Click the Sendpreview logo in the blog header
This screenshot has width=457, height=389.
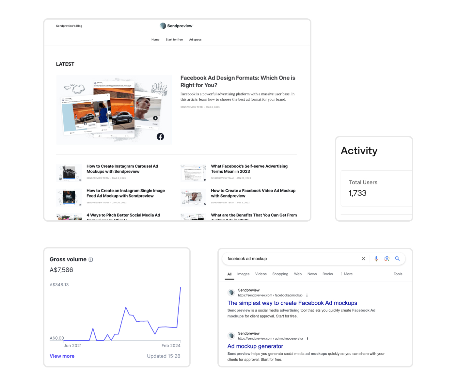176,25
